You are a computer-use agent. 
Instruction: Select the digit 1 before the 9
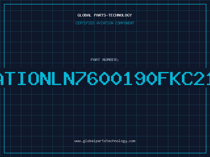pos(128,78)
